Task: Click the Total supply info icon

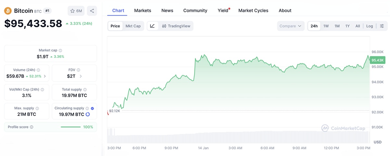Action: (x=85, y=89)
